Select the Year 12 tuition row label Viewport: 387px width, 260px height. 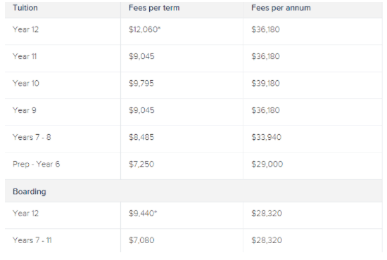tap(25, 30)
